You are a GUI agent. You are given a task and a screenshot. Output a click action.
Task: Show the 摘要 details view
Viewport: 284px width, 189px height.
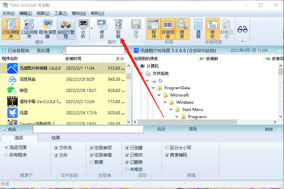198,29
